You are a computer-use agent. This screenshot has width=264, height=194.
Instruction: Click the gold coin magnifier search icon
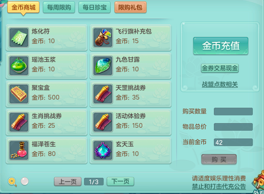click(12, 182)
